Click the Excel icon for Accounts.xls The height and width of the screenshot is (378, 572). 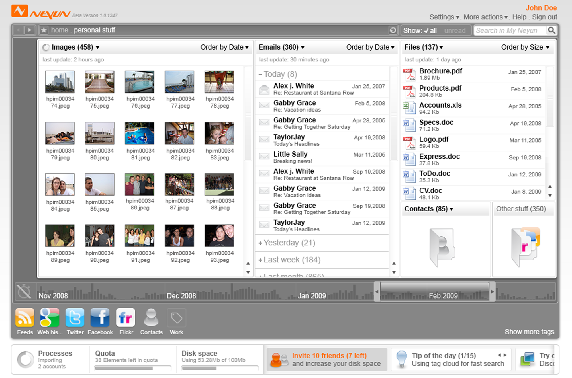[409, 108]
